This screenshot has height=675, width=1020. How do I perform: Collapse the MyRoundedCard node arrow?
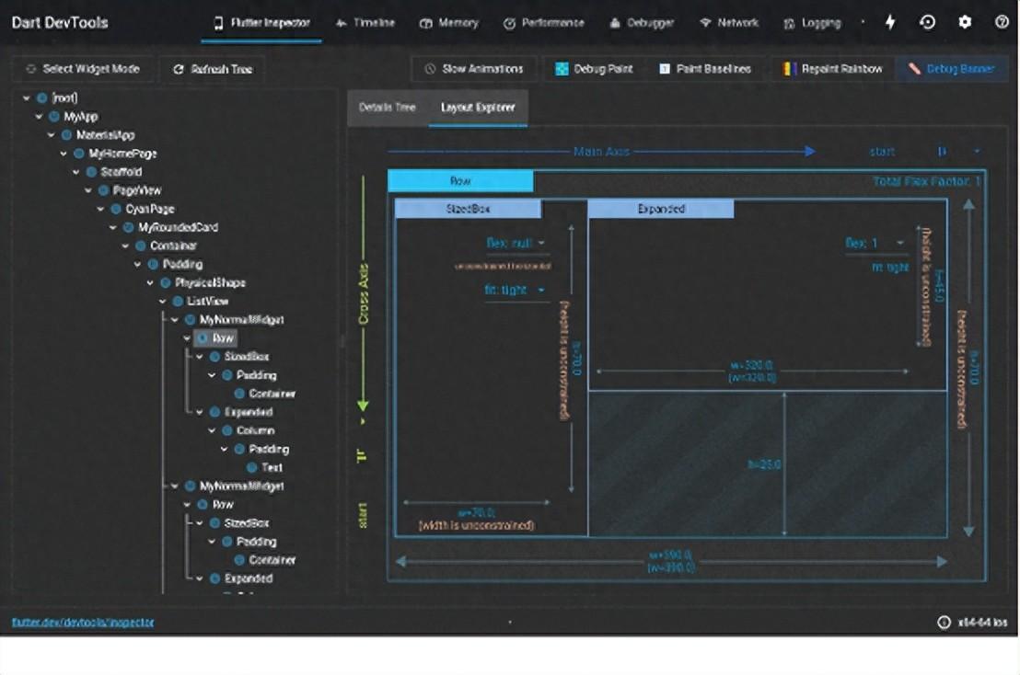tap(112, 227)
